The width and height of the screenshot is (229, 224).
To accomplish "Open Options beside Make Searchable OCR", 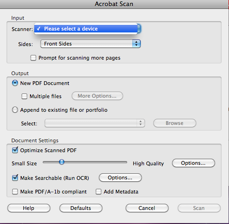I will pos(120,178).
